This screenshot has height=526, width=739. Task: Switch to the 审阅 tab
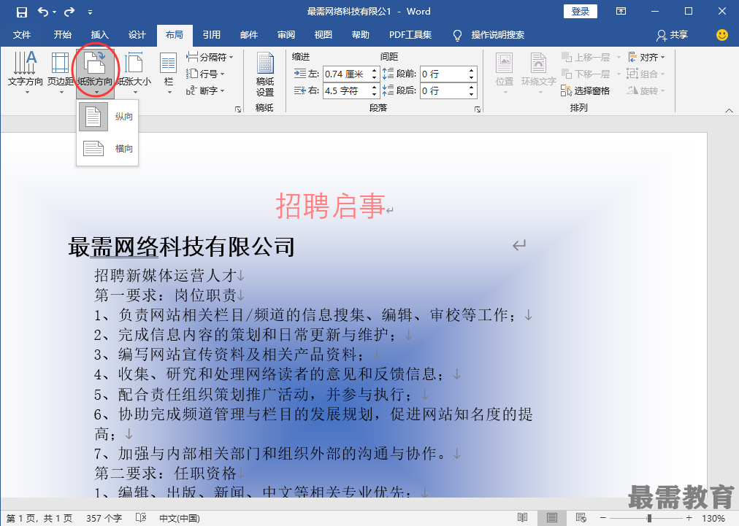point(286,35)
